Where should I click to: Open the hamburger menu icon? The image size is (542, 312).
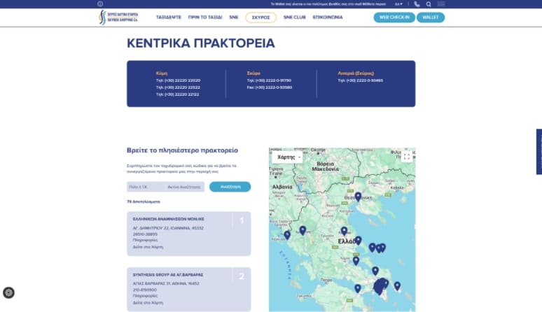pyautogui.click(x=441, y=4)
